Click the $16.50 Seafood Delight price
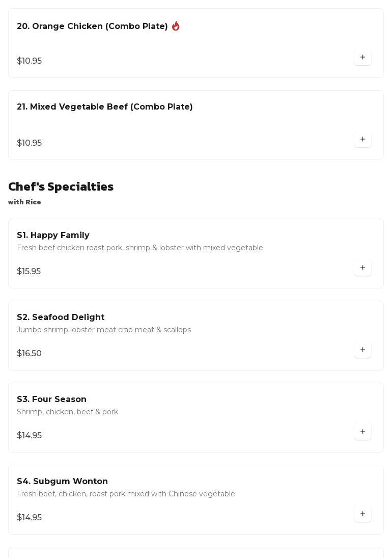Image resolution: width=392 pixels, height=558 pixels. click(29, 354)
